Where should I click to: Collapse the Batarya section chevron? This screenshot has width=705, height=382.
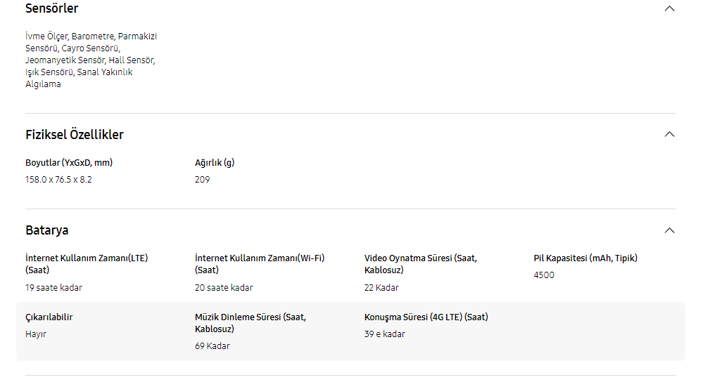pyautogui.click(x=669, y=230)
